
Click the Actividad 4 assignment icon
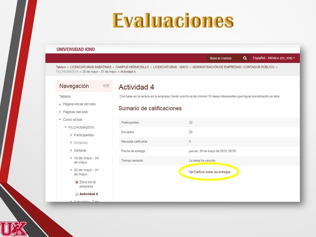point(77,194)
